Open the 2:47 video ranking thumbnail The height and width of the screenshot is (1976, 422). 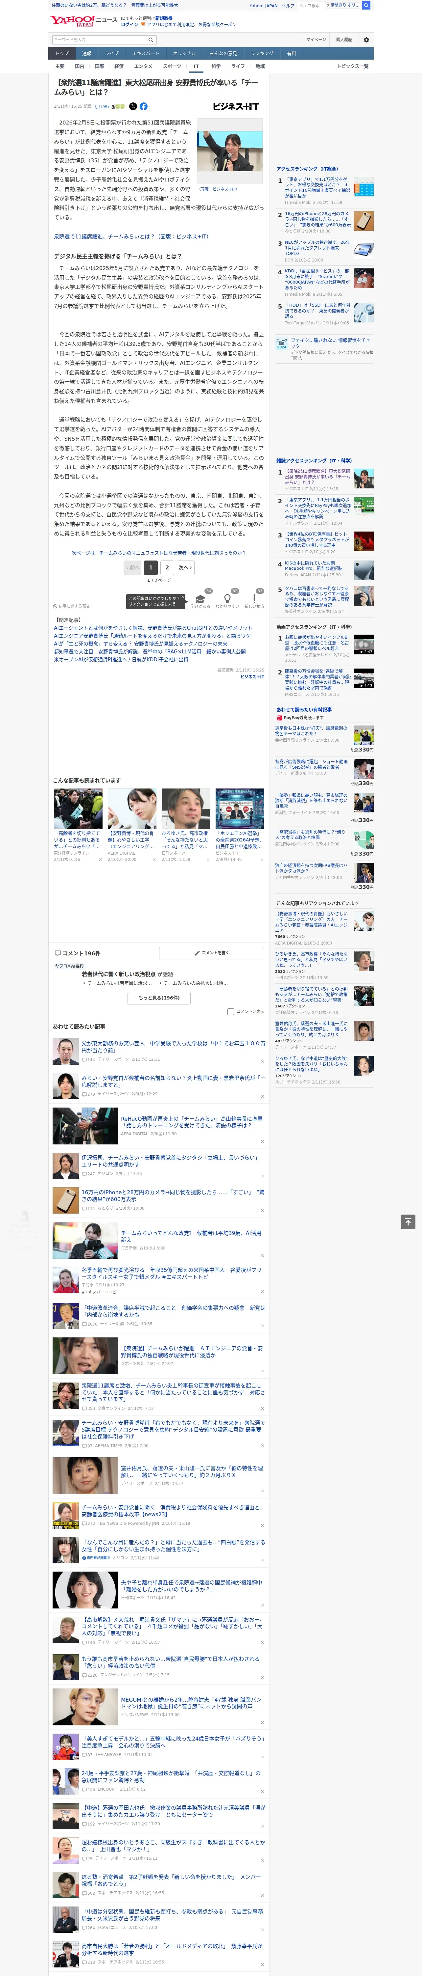pos(364,645)
